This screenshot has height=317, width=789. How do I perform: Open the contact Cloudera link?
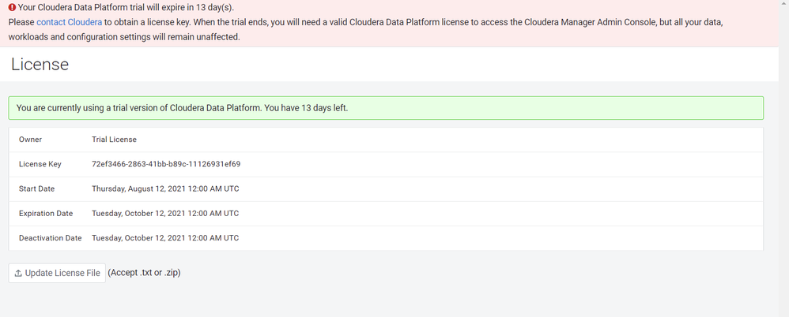pos(69,23)
